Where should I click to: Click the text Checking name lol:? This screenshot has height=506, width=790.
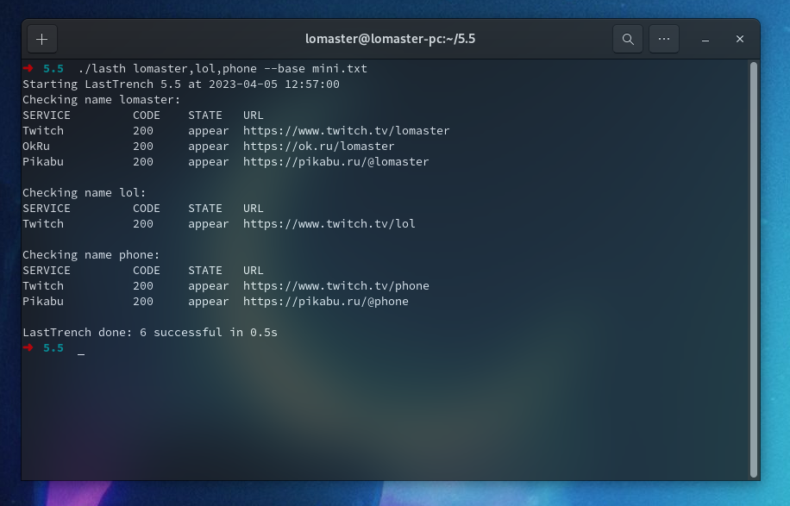click(85, 193)
